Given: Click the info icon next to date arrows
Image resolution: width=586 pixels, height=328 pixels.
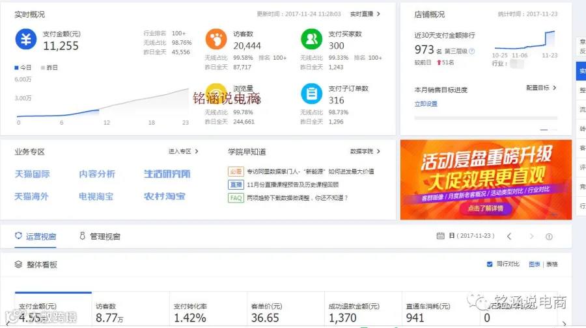Looking at the screenshot, I should coord(549,236).
